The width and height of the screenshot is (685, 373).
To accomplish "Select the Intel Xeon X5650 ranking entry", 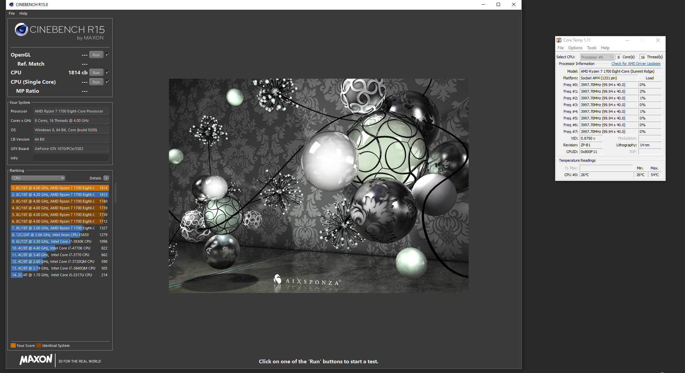I will (x=60, y=235).
